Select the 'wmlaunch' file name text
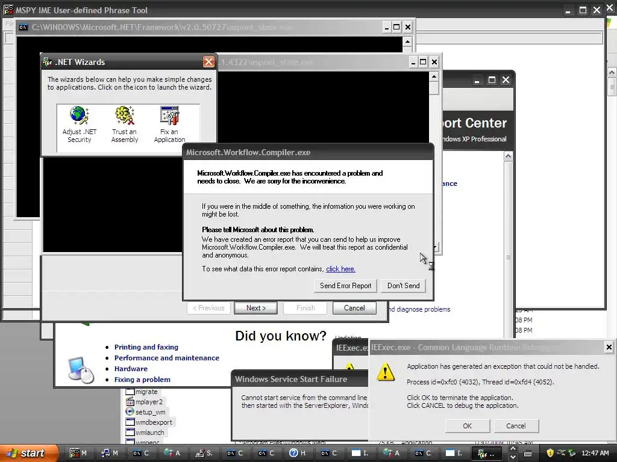The width and height of the screenshot is (617, 462). tap(149, 432)
